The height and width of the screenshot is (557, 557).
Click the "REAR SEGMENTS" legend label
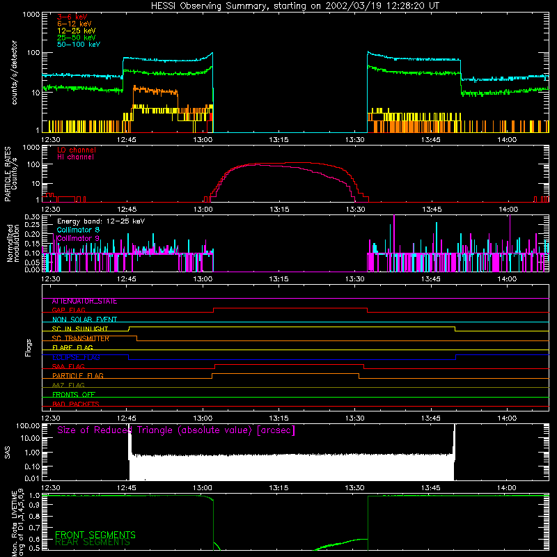click(x=93, y=542)
